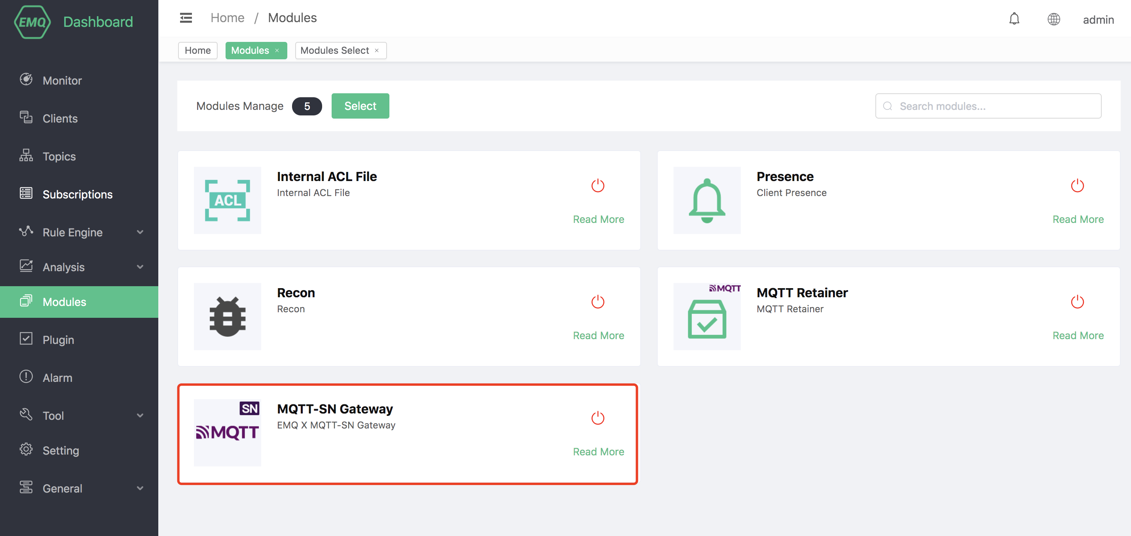Read More about Presence
1131x536 pixels.
1078,219
